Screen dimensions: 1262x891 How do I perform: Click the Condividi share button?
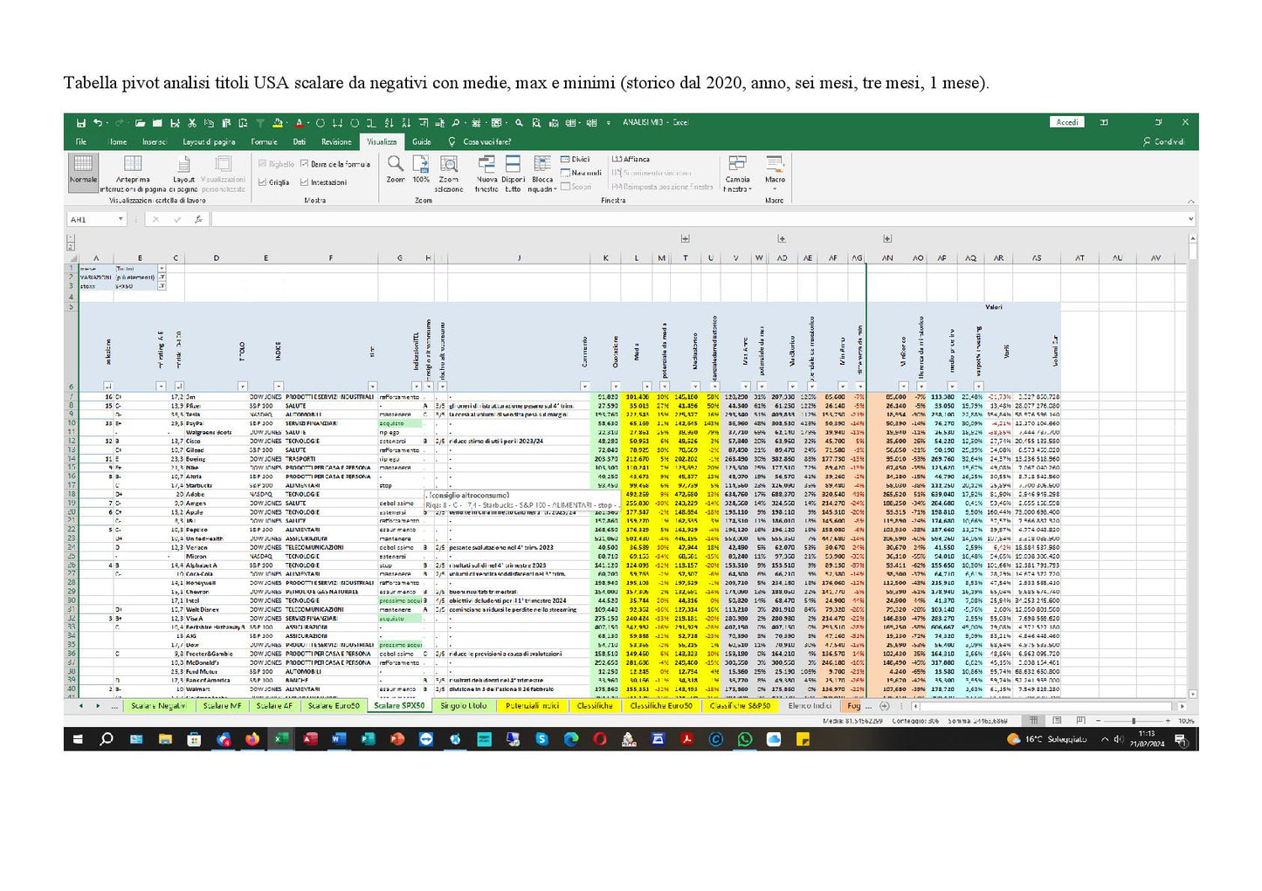[x=1164, y=141]
